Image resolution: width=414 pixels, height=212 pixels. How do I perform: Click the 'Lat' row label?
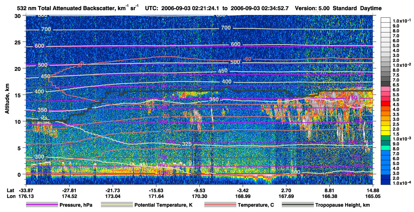11,191
